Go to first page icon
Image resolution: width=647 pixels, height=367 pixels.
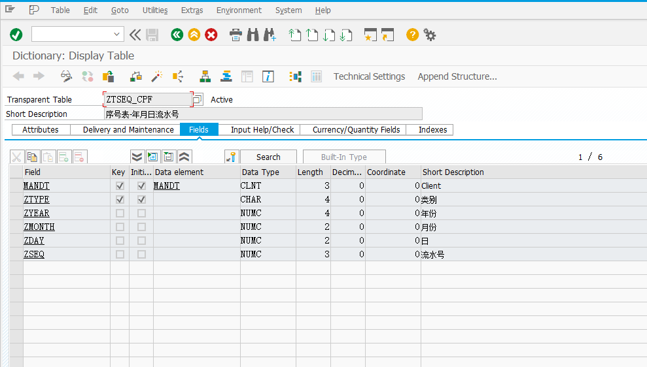click(x=294, y=35)
